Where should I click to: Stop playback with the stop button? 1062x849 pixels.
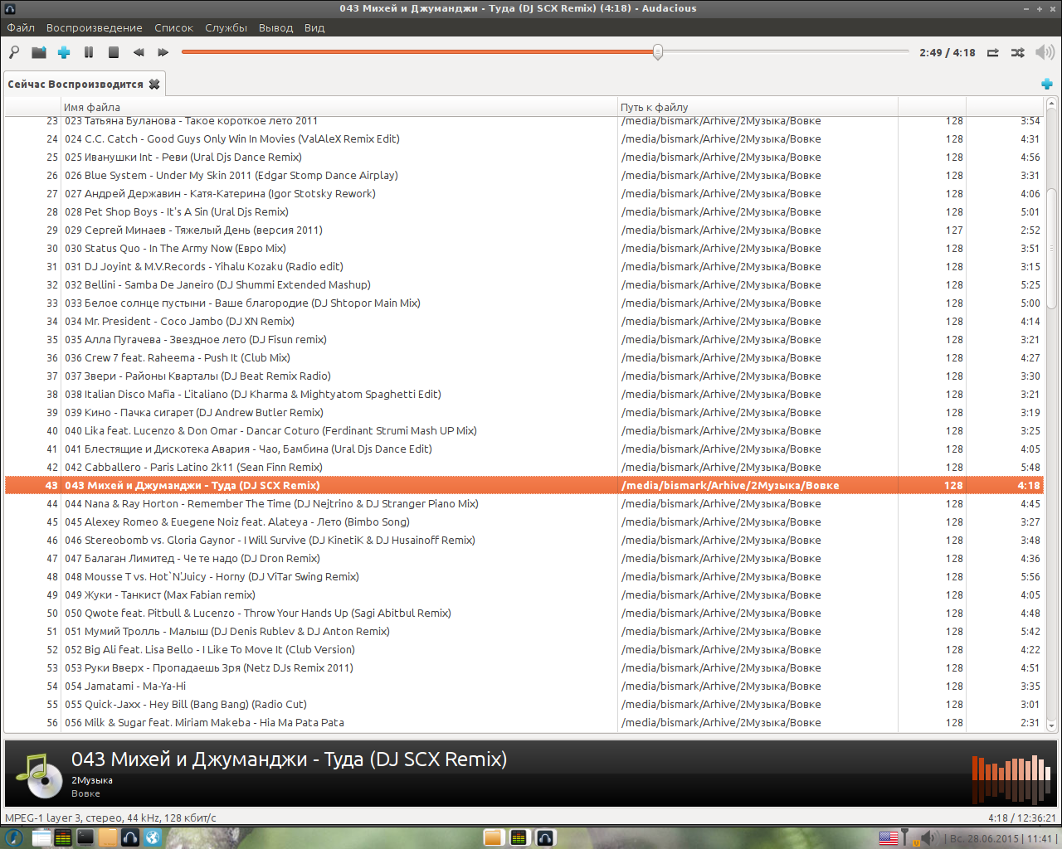tap(114, 52)
